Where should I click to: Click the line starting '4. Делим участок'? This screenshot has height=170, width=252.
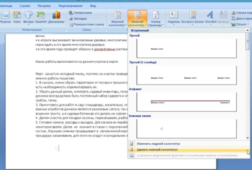(82, 118)
